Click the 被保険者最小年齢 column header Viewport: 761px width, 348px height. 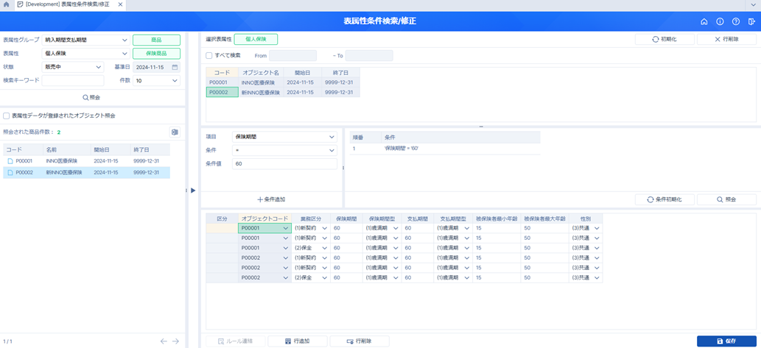pos(497,219)
